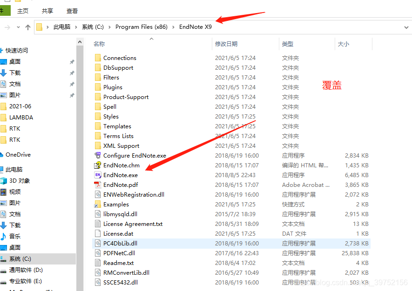The image size is (412, 291).
Task: Select the Filters folder icon
Action: [x=98, y=77]
